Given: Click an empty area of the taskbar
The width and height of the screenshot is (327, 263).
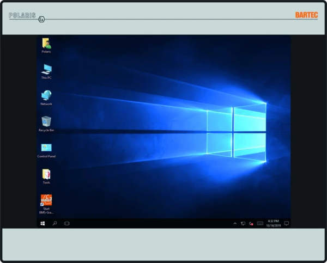Looking at the screenshot, I should tap(153, 223).
